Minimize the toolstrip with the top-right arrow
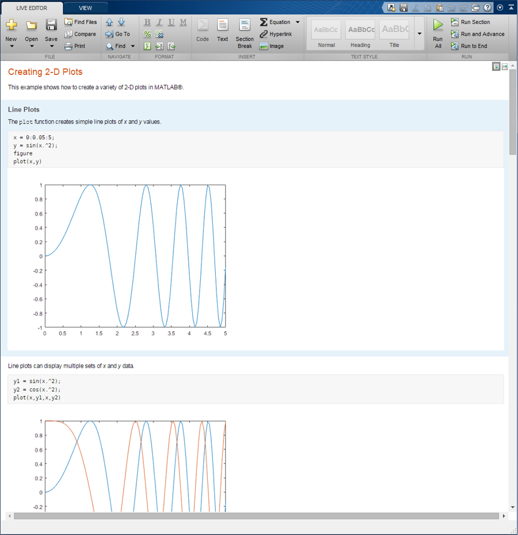The height and width of the screenshot is (535, 518). (x=511, y=7)
